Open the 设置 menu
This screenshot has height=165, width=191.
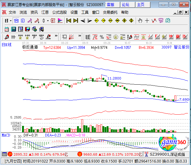pyautogui.click(x=74, y=12)
